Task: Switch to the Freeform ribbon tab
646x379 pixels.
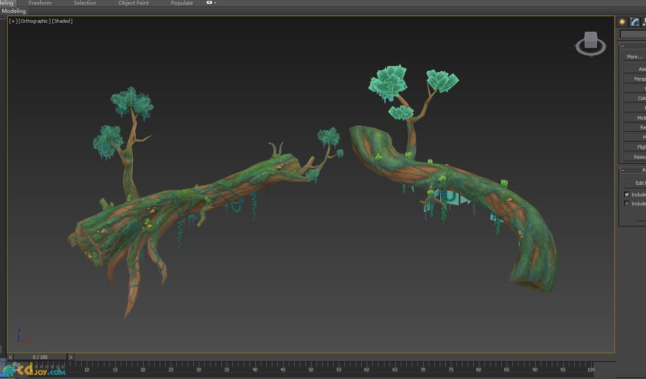Action: pos(40,3)
